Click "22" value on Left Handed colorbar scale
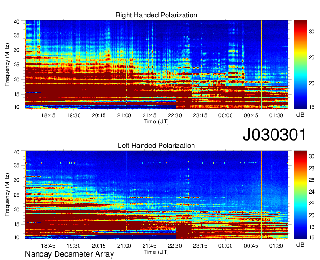320x260 pixels. coord(312,203)
